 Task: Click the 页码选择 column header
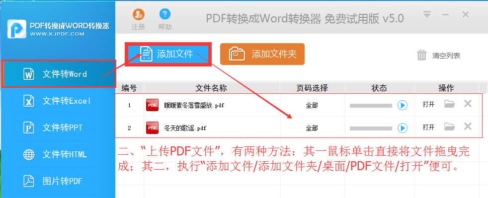click(x=312, y=88)
